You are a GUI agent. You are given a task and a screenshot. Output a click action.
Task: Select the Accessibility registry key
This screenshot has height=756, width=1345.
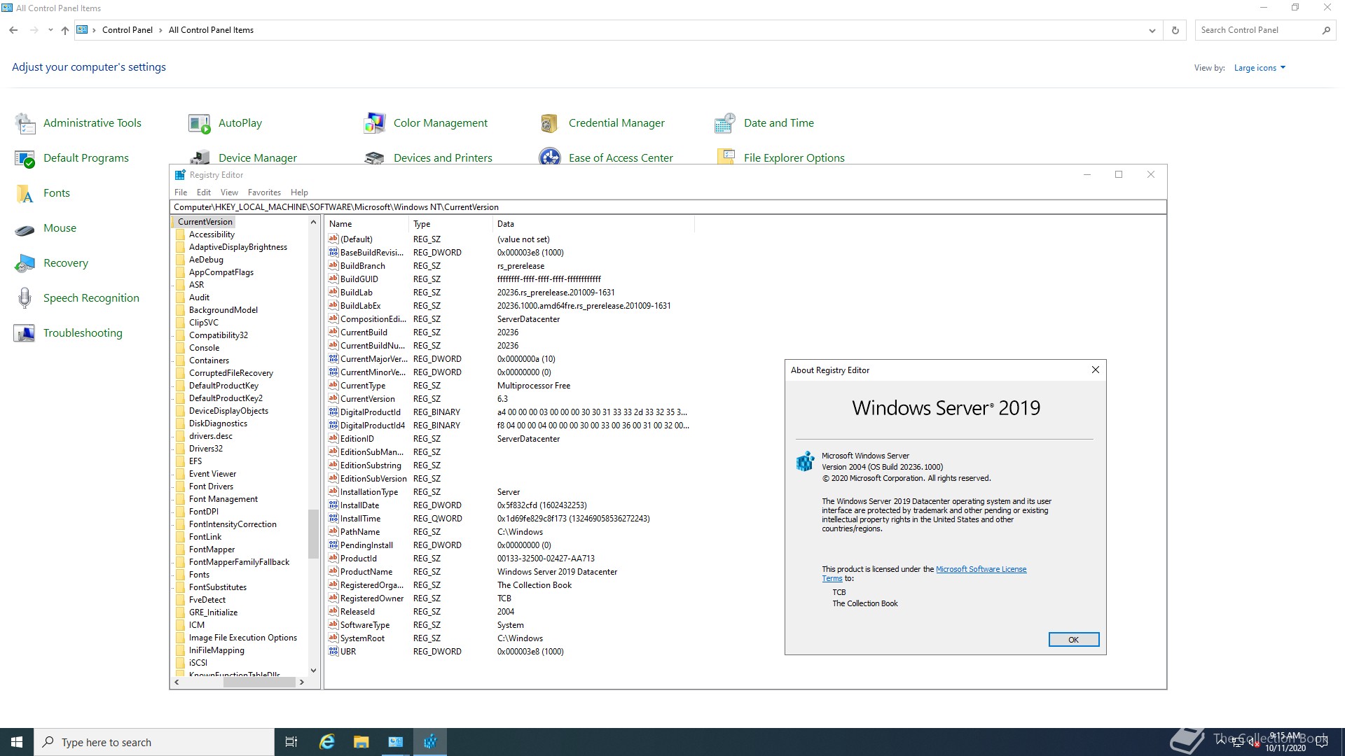tap(212, 234)
